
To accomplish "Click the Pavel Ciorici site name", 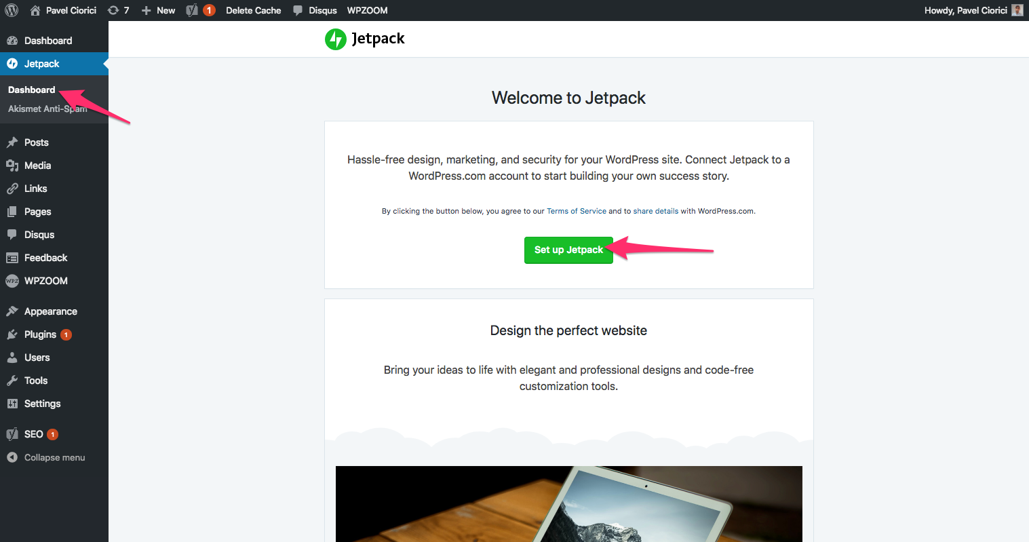I will [71, 10].
